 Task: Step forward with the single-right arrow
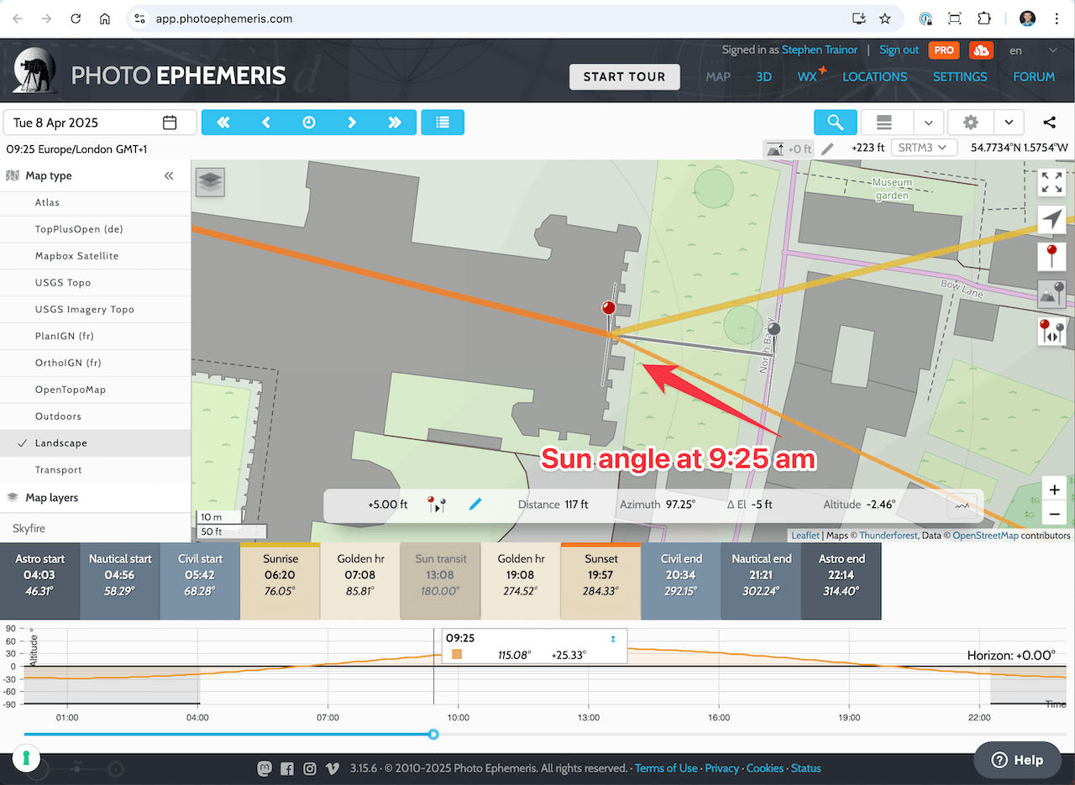point(352,123)
